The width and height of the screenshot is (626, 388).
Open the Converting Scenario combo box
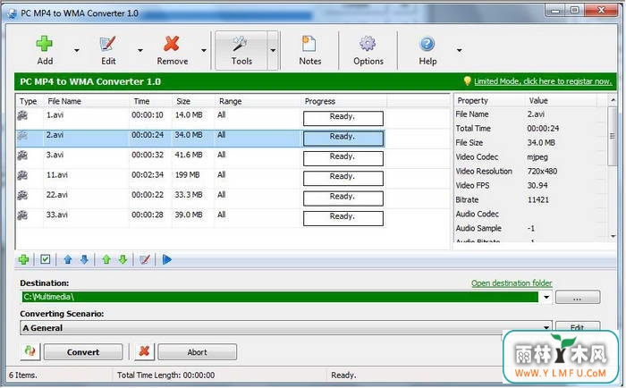click(x=286, y=328)
